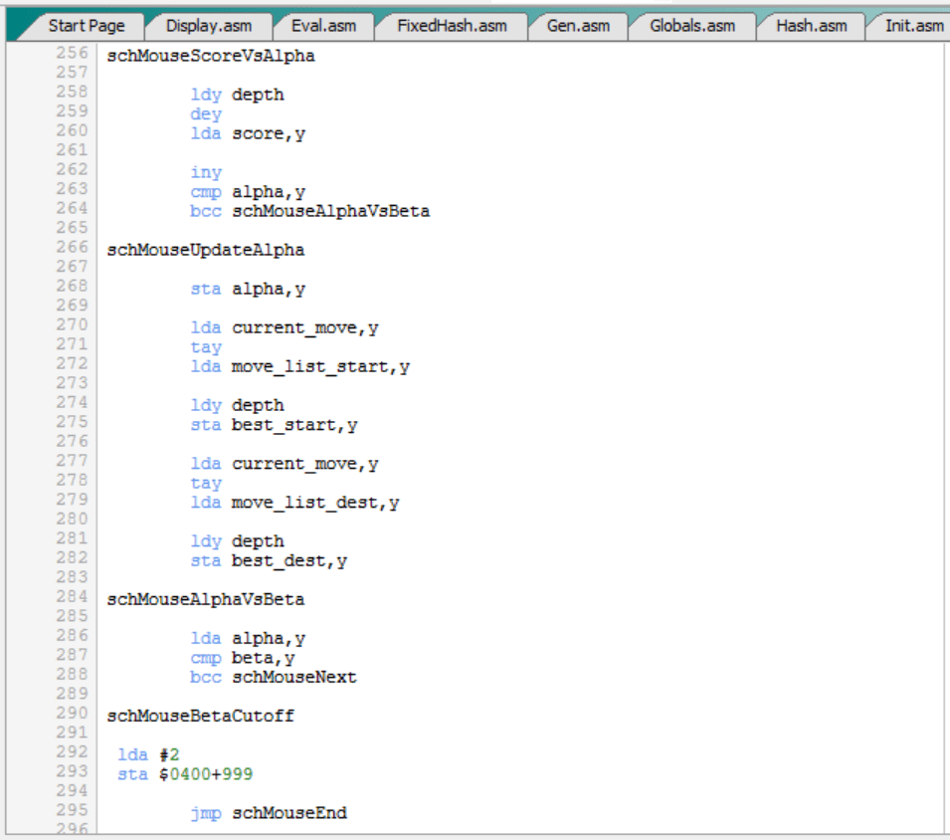Click the 'cmp beta,y' instruction
Viewport: 950px width, 840px height.
pyautogui.click(x=243, y=658)
